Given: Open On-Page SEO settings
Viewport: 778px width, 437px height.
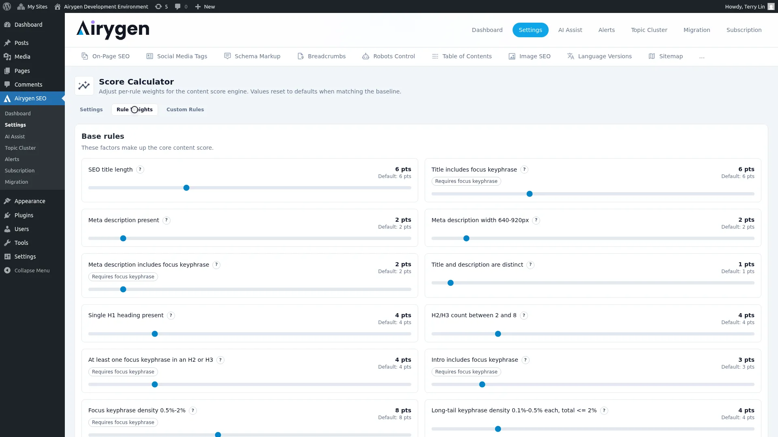Looking at the screenshot, I should click(105, 56).
